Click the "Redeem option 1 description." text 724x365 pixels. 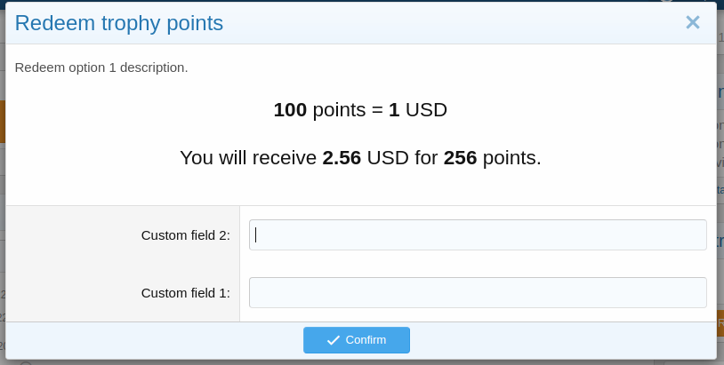[x=101, y=67]
